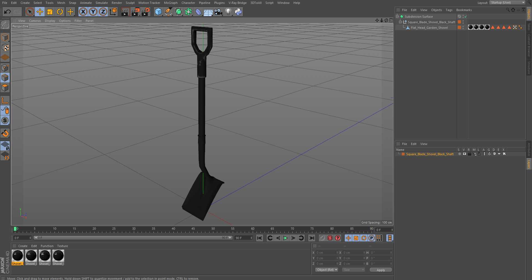Open the Python script icon
The width and height of the screenshot is (532, 280).
(238, 12)
